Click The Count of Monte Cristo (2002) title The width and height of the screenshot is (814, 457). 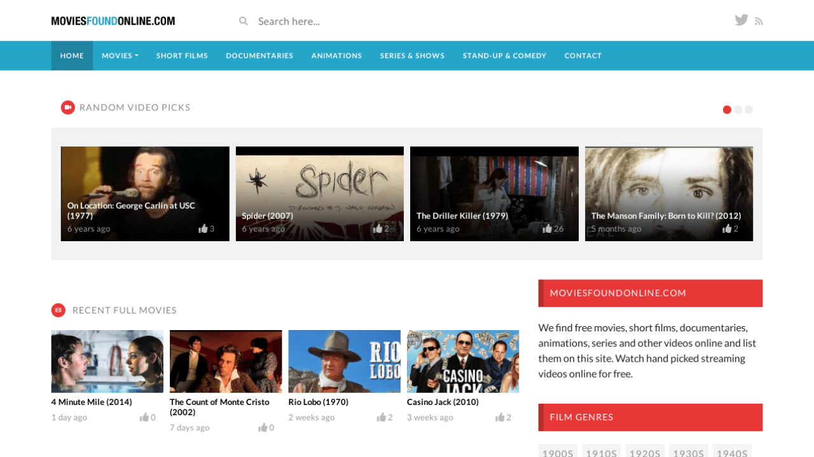[x=219, y=407]
